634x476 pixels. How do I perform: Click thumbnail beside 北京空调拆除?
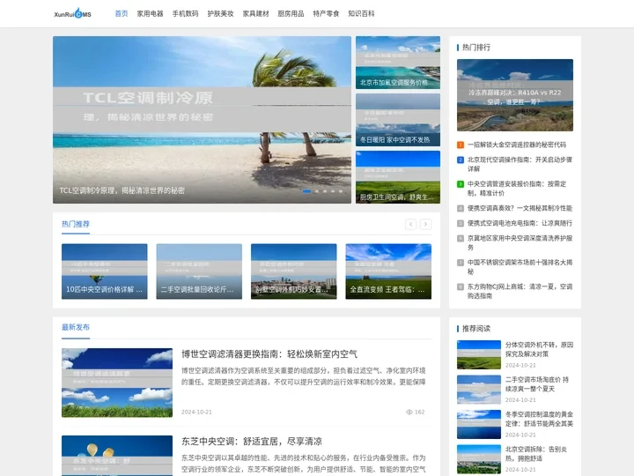[479, 459]
